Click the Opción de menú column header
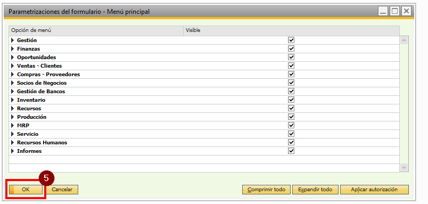Image resolution: width=428 pixels, height=204 pixels. (96, 30)
